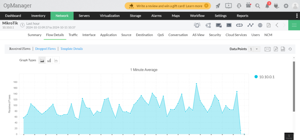Toggle the 10.10.0.1 legend color dot
Screen dimensions: 300x140
tap(256, 77)
